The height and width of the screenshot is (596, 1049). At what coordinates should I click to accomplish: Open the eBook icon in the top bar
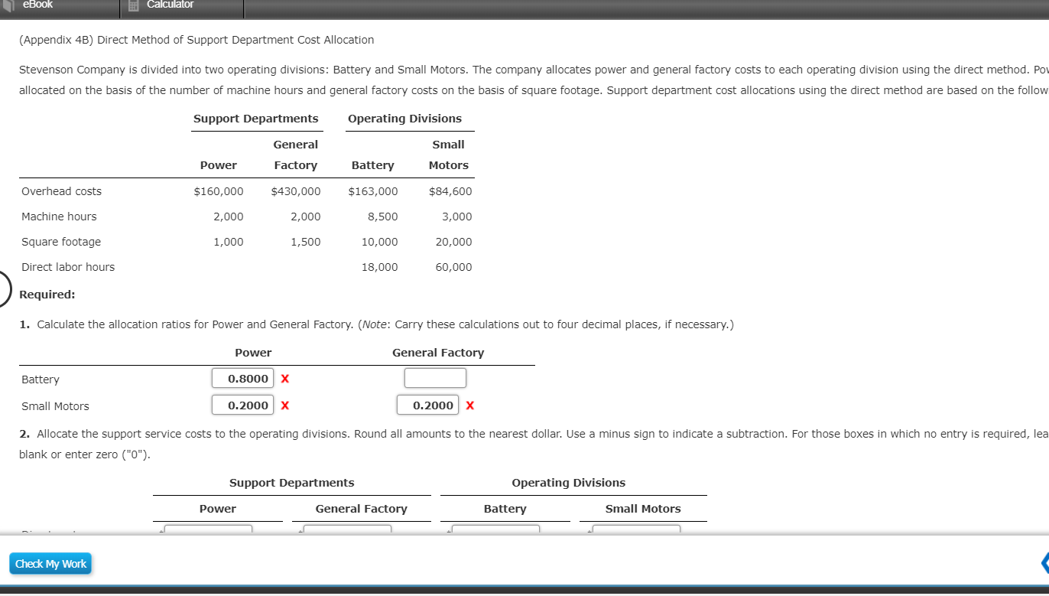[8, 5]
